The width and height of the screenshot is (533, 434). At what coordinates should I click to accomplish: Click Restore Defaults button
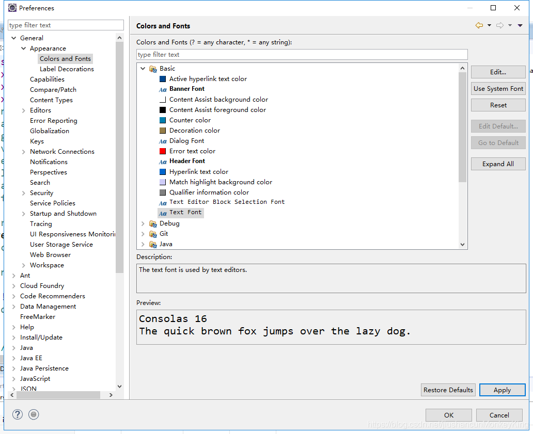pos(448,390)
